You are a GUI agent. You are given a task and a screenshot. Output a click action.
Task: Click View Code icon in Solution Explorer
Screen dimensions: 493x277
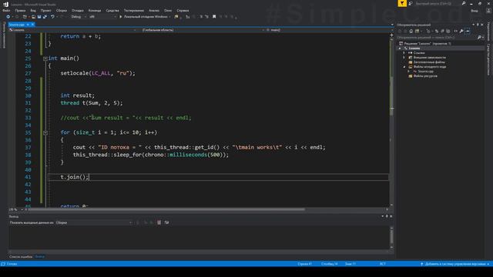coord(455,31)
